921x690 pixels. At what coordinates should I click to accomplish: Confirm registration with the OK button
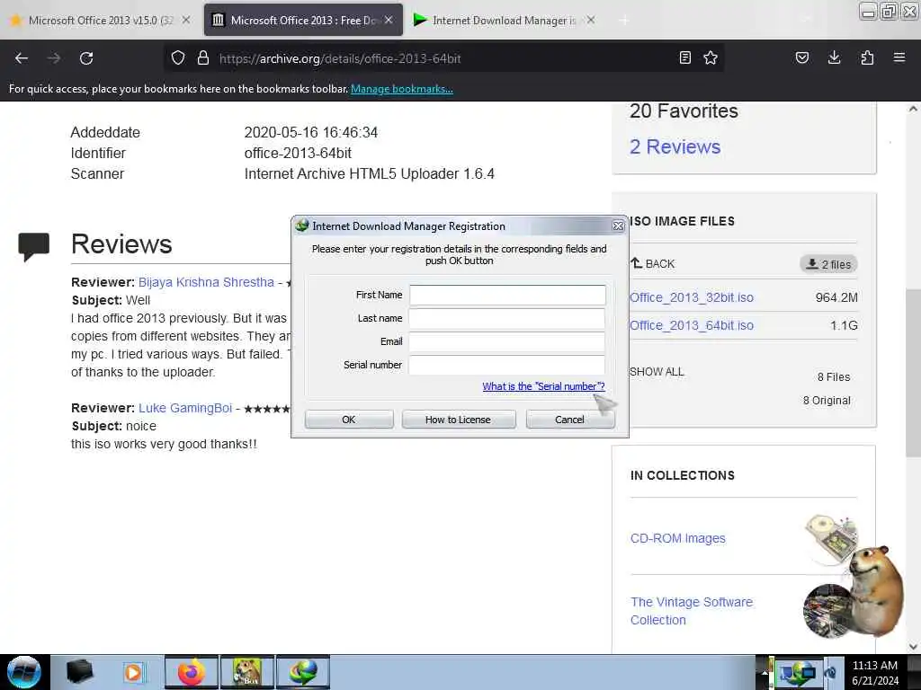349,420
